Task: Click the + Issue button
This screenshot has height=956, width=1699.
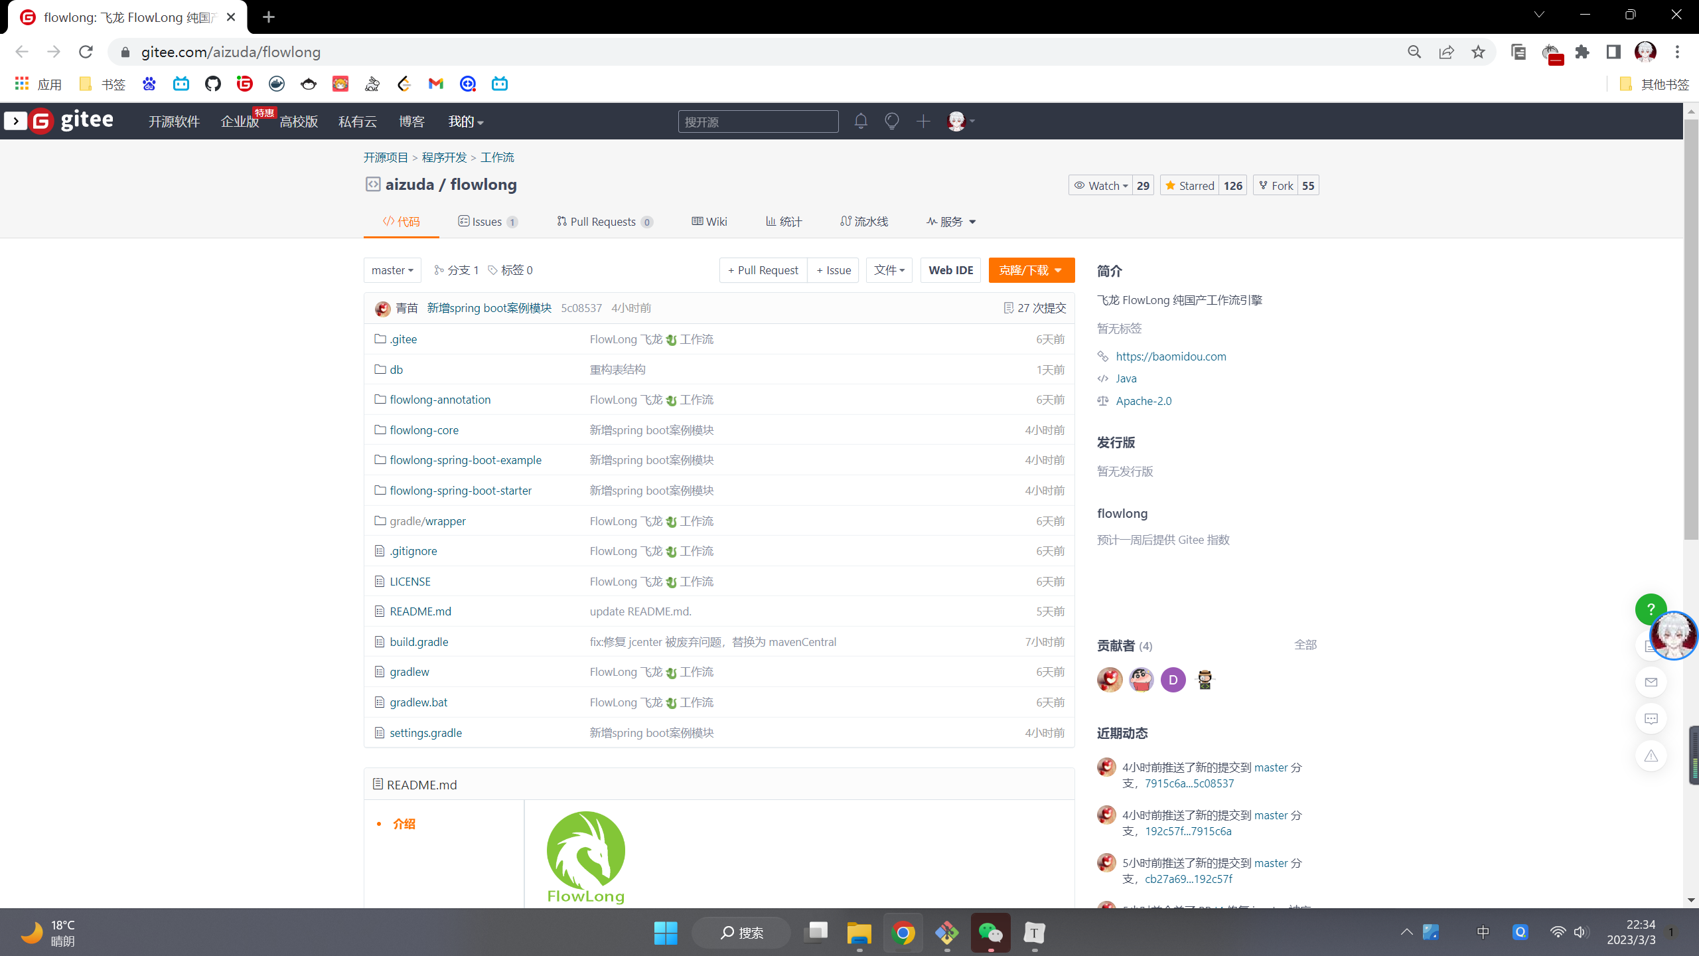Action: (x=834, y=270)
